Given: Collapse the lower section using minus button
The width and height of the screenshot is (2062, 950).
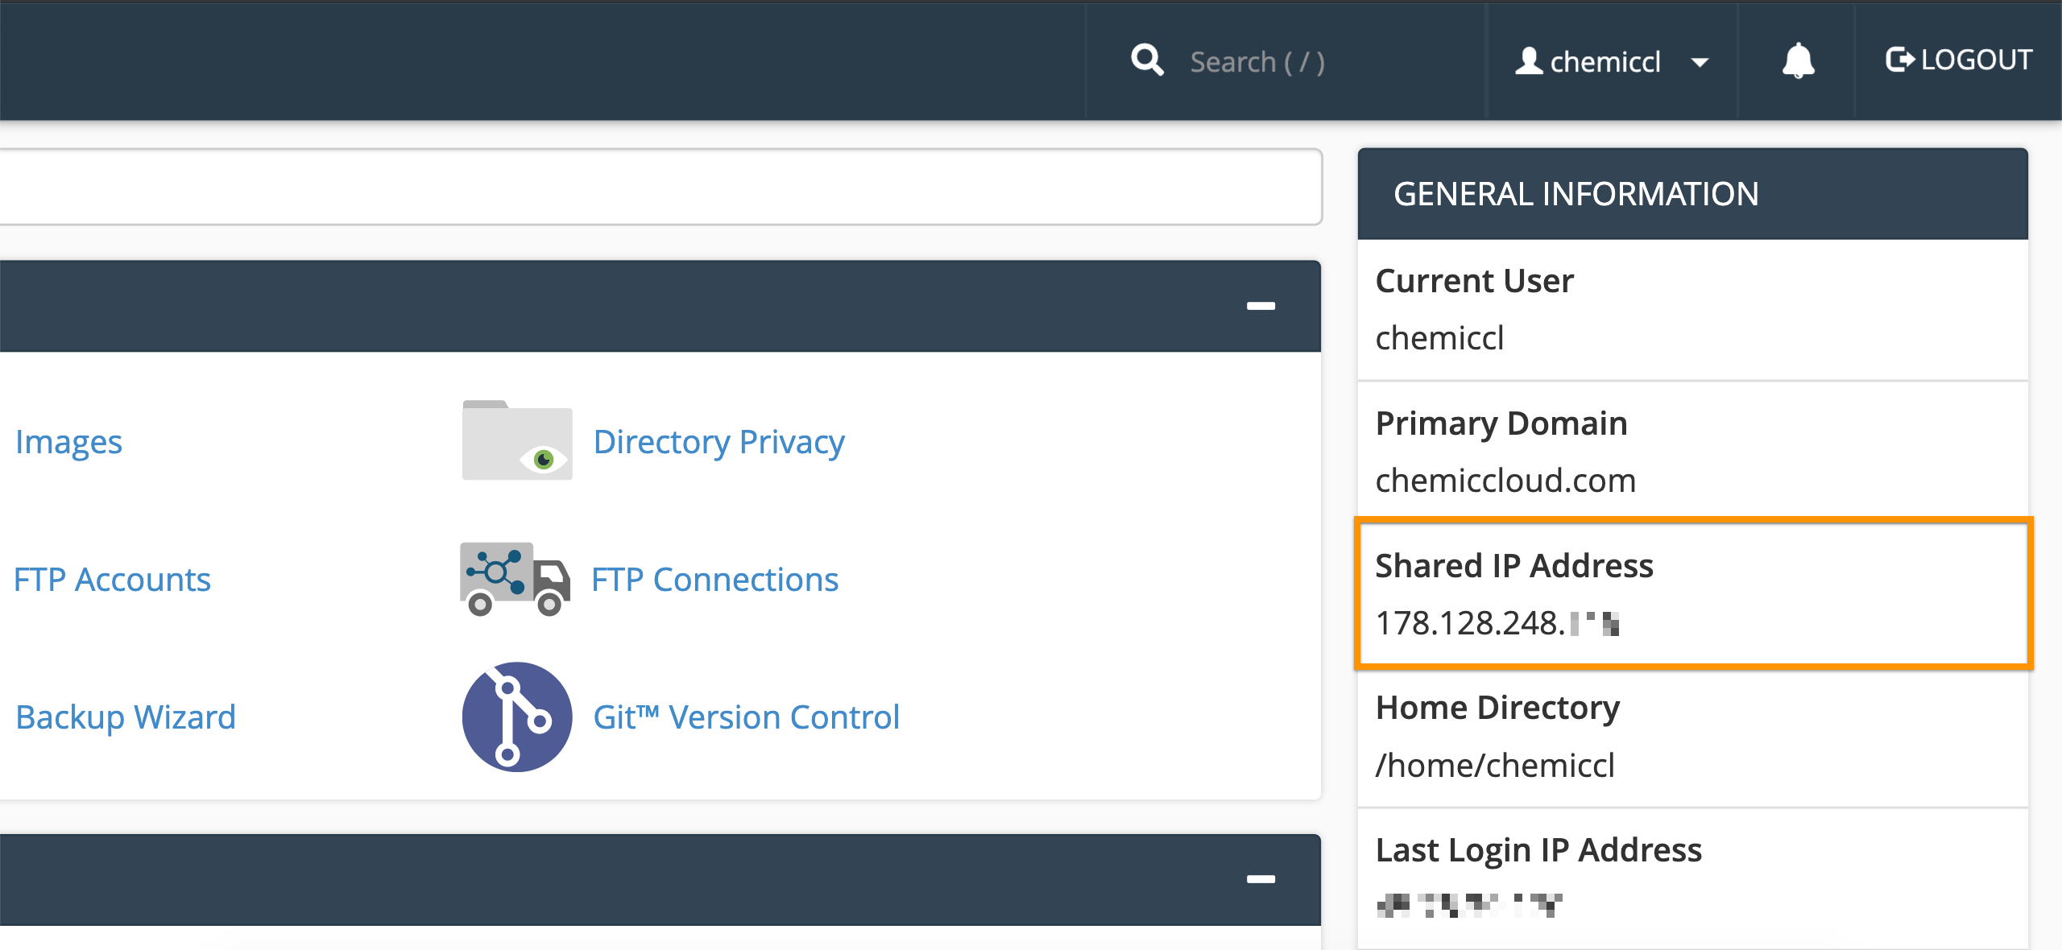Looking at the screenshot, I should (1261, 879).
